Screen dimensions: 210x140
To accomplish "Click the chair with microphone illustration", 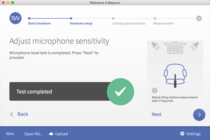I will [175, 76].
